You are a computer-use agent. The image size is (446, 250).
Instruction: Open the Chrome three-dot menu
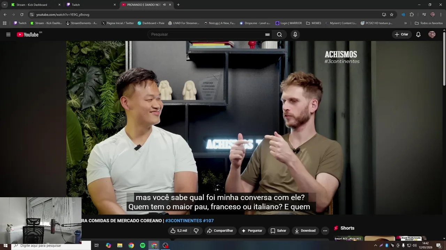click(441, 15)
